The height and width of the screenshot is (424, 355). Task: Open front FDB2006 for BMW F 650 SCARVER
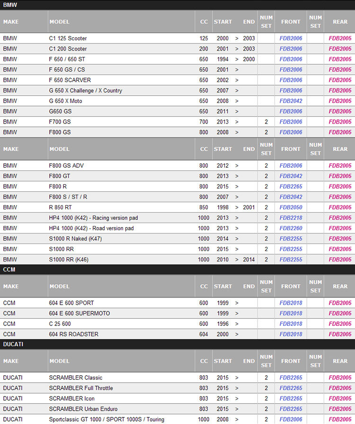coord(291,80)
